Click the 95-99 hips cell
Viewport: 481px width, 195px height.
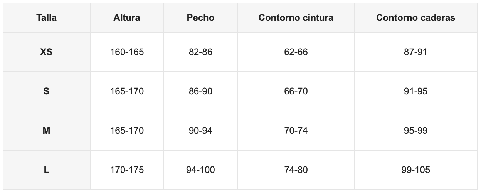point(415,131)
